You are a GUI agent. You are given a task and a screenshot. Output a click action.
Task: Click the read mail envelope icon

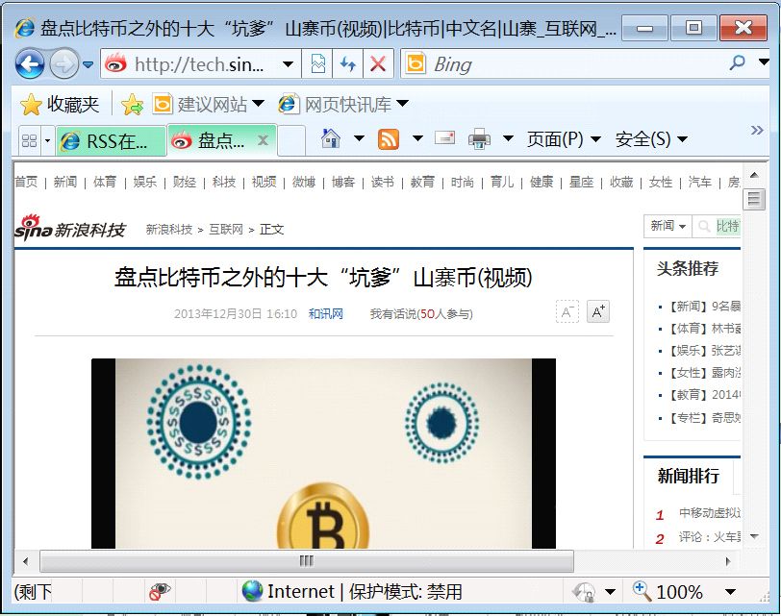pyautogui.click(x=444, y=137)
